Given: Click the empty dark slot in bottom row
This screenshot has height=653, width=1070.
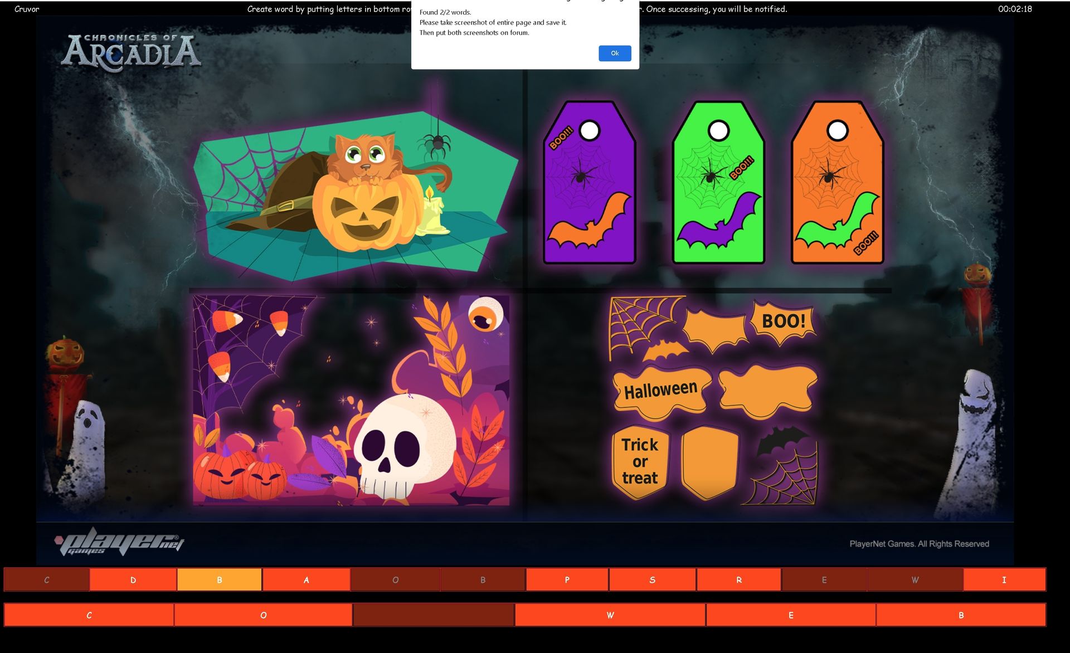Looking at the screenshot, I should 434,615.
